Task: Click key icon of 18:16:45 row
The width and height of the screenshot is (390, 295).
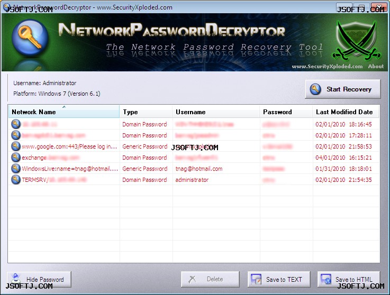Action: pyautogui.click(x=16, y=124)
